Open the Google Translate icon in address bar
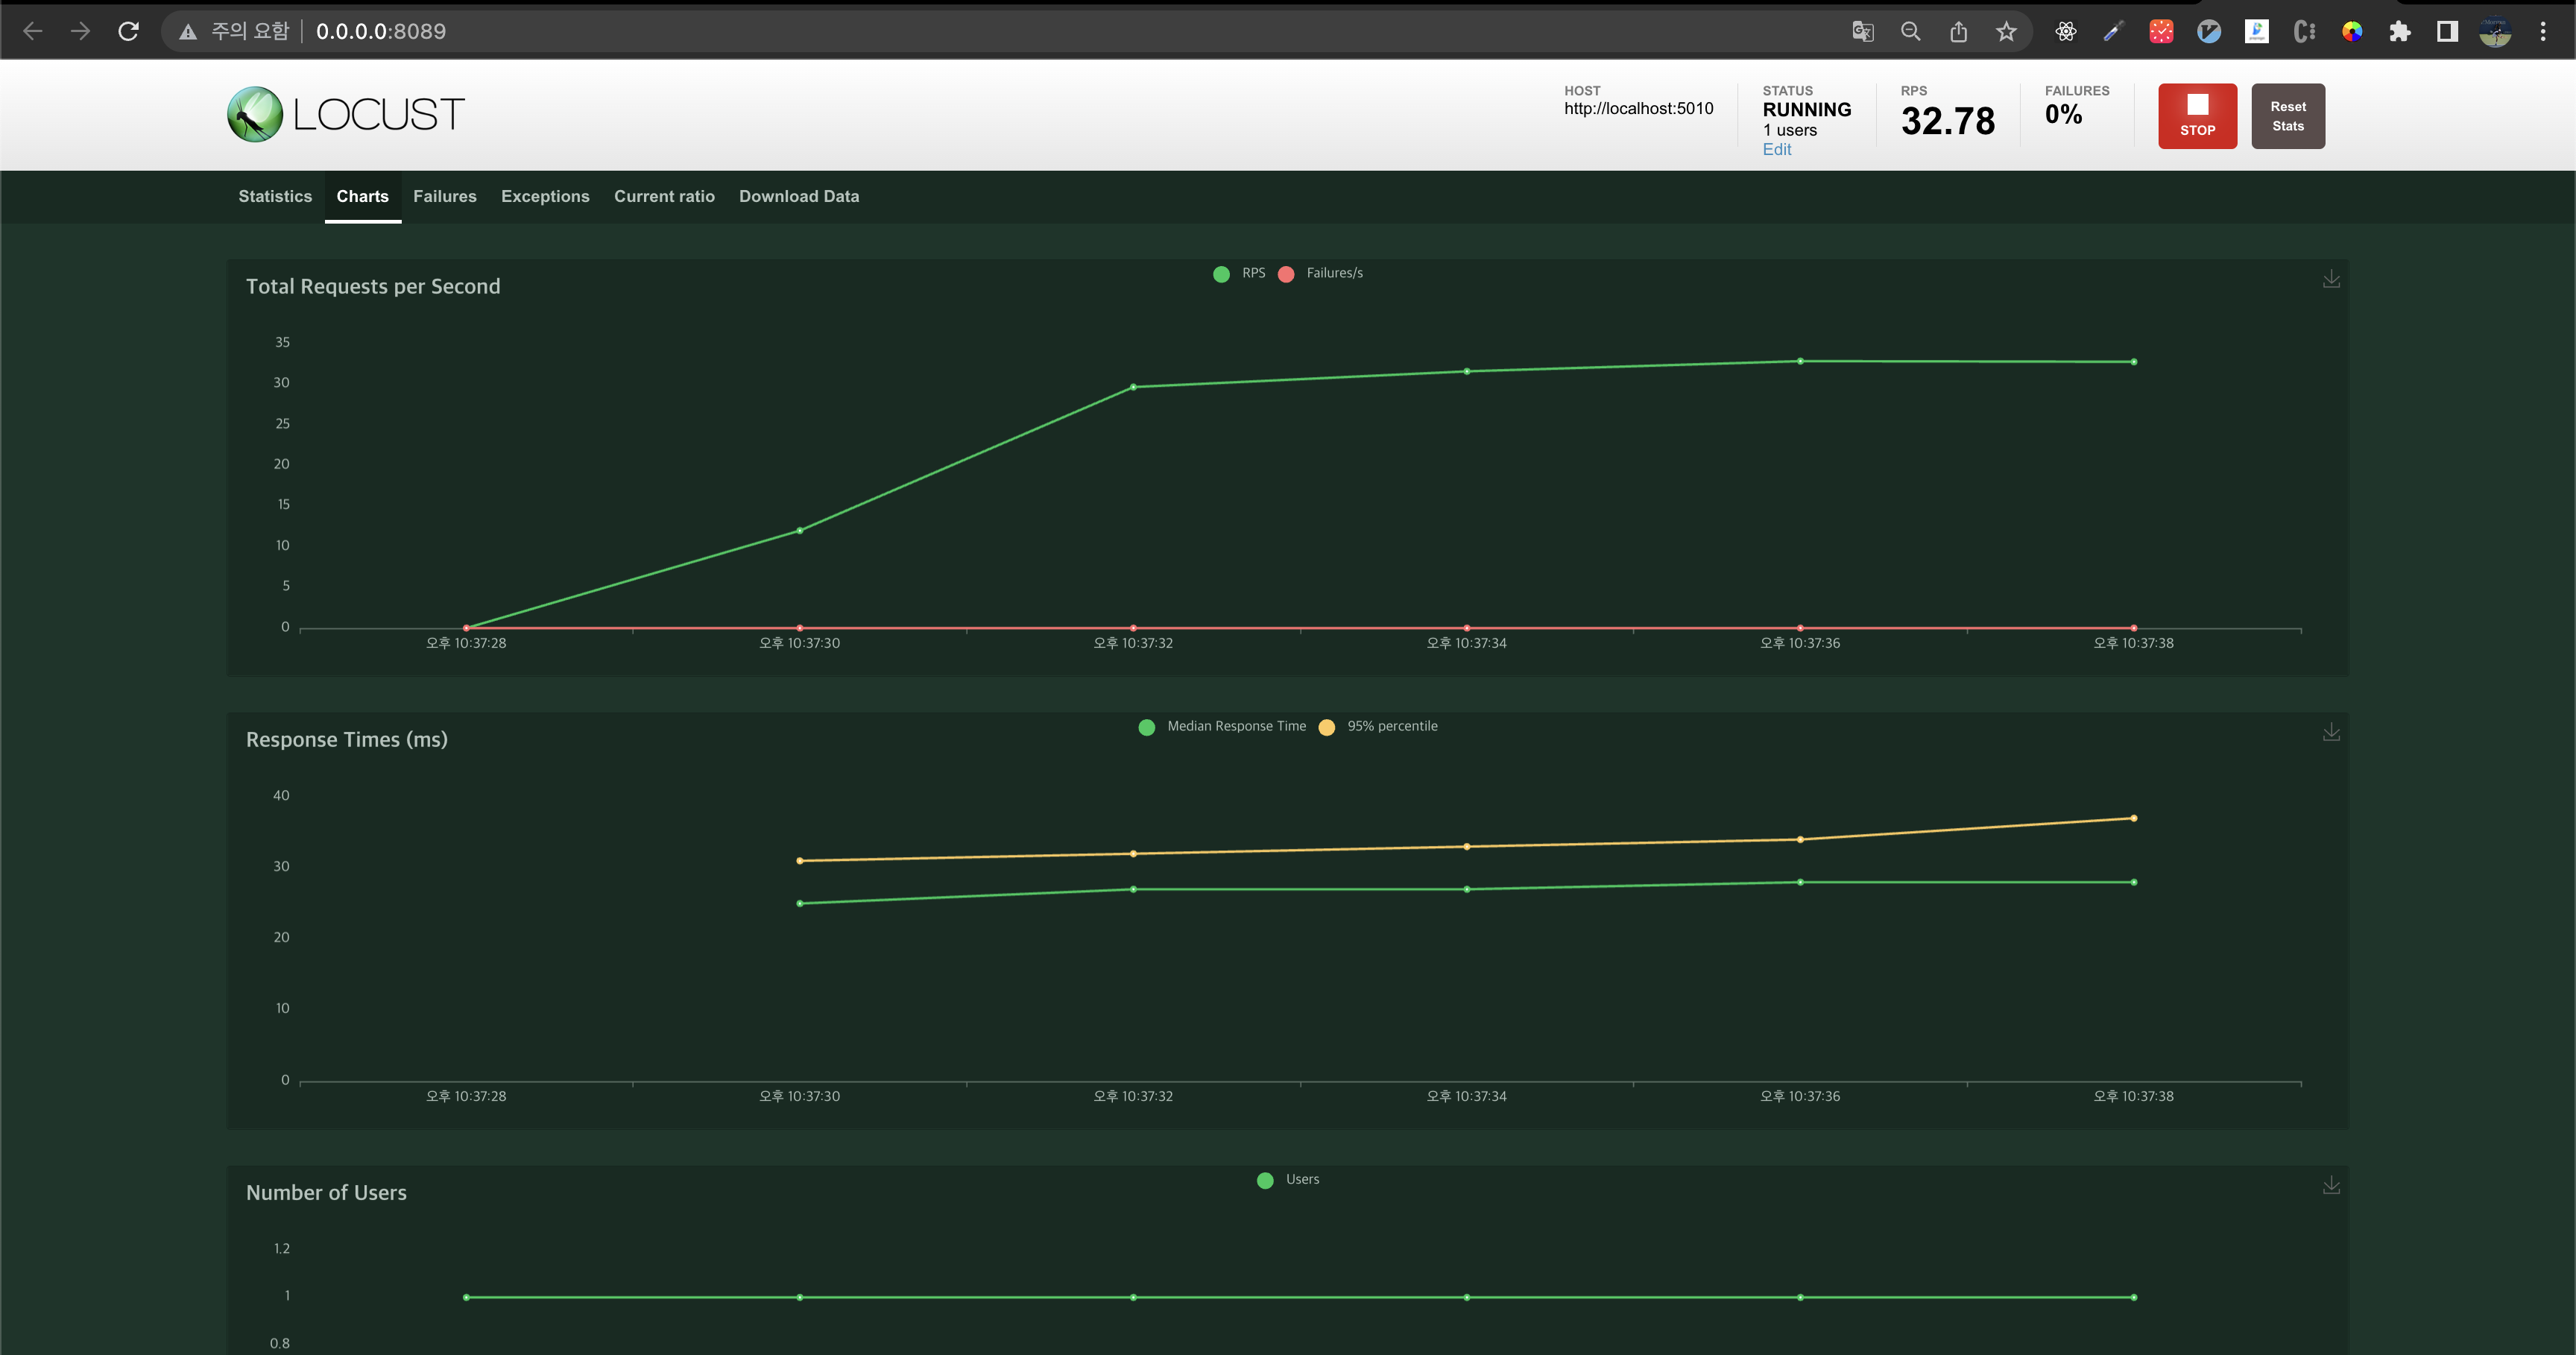2576x1355 pixels. coord(1862,31)
